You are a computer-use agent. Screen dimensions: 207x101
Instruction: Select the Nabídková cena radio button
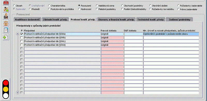97,6
